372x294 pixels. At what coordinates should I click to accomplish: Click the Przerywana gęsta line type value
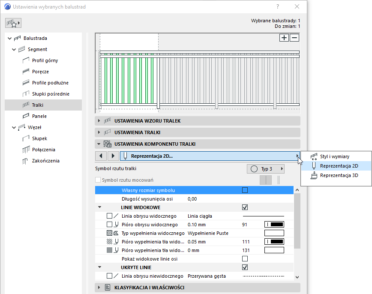pyautogui.click(x=207, y=276)
